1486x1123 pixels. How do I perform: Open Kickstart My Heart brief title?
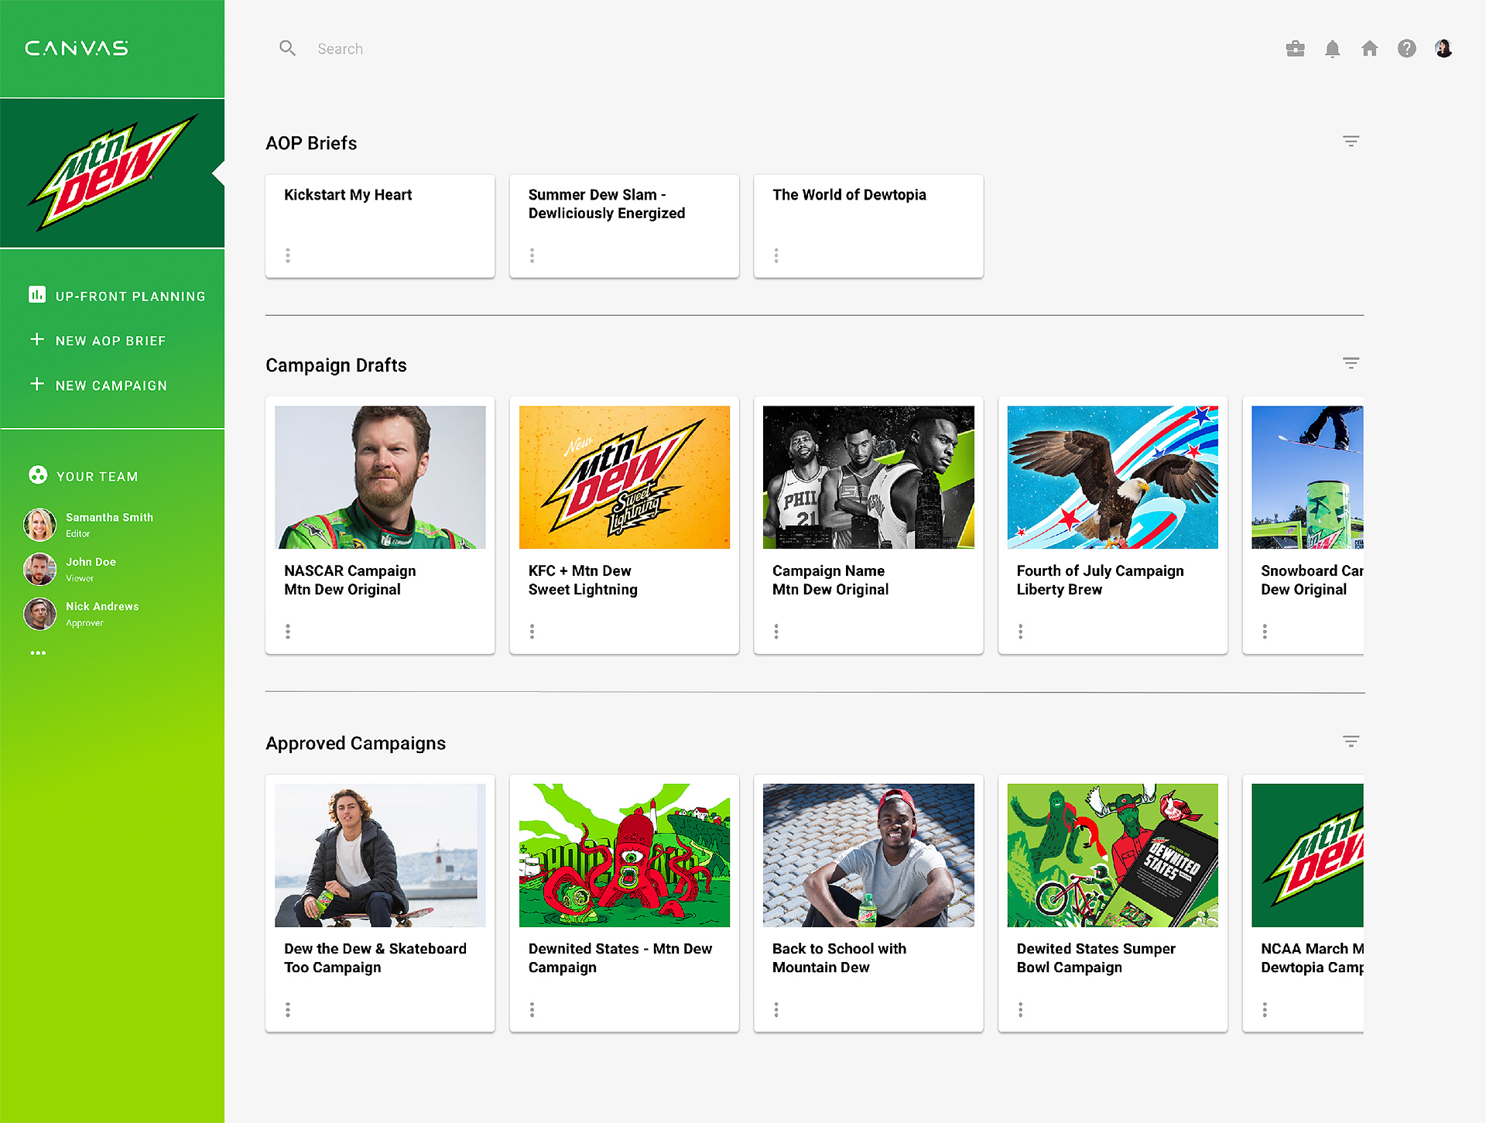[348, 195]
